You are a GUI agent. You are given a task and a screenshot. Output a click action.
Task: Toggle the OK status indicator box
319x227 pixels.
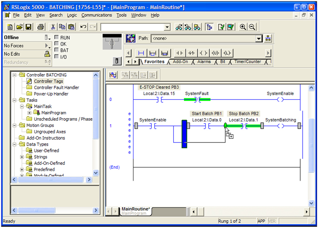(x=57, y=44)
